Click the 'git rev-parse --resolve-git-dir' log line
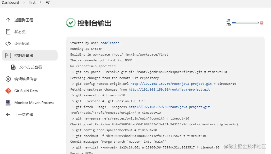271x154 pixels. [x=149, y=72]
